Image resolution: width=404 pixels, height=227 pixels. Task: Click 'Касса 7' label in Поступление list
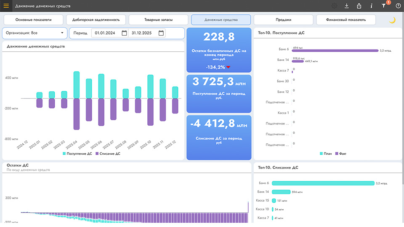click(283, 71)
